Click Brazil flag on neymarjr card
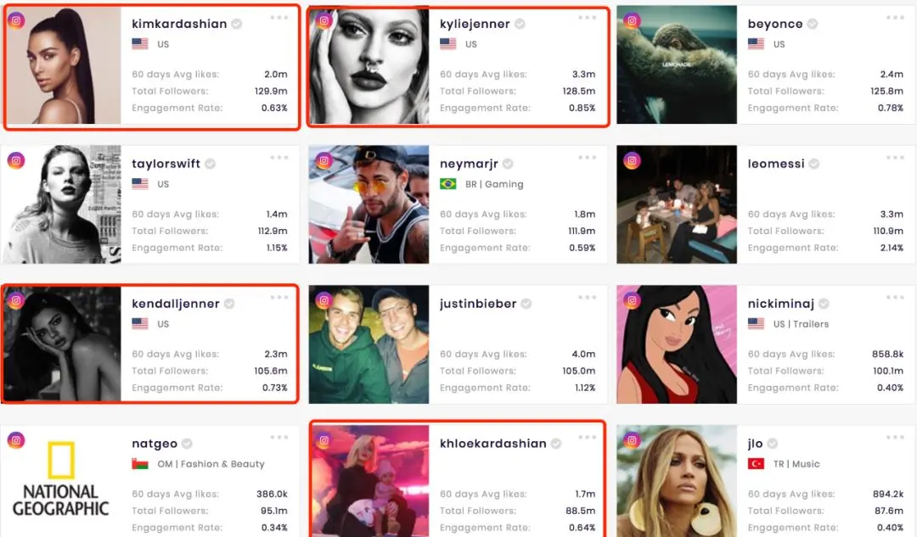The height and width of the screenshot is (537, 917). pos(448,184)
